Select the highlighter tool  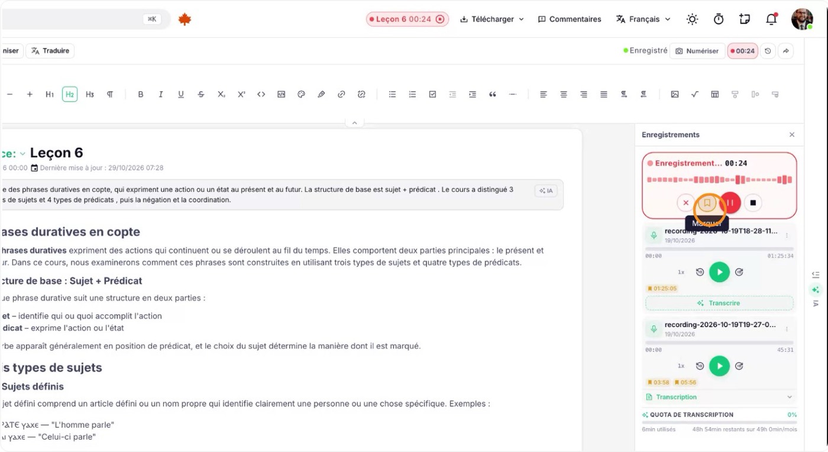coord(321,94)
